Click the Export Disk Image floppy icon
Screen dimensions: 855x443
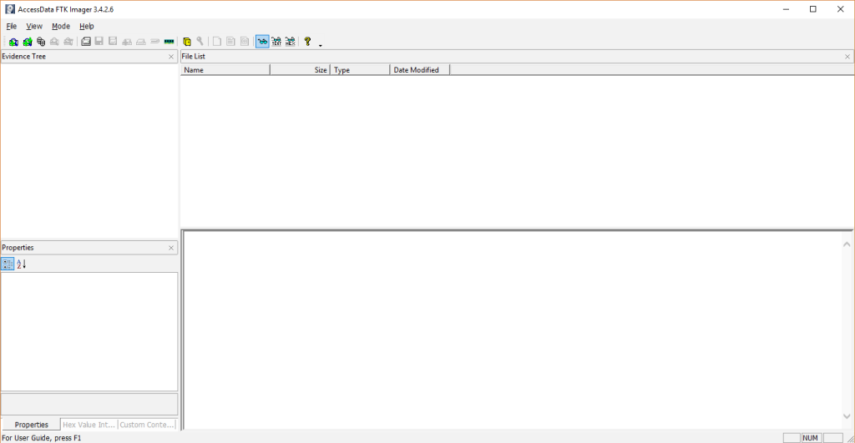coord(99,42)
